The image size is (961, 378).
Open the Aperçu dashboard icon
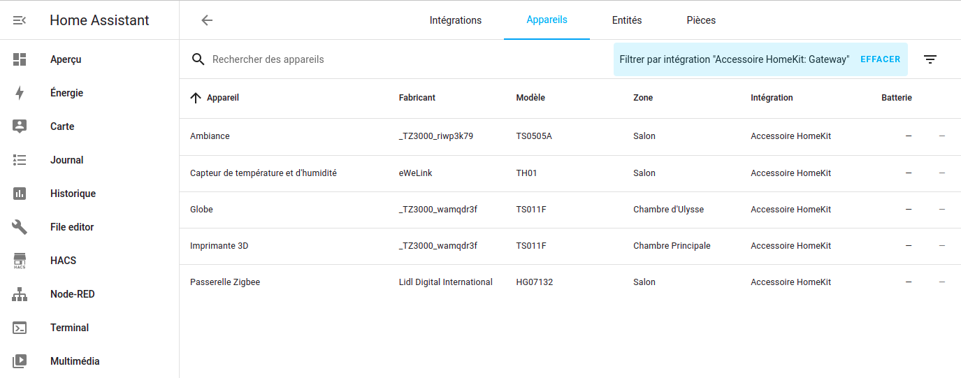tap(20, 59)
